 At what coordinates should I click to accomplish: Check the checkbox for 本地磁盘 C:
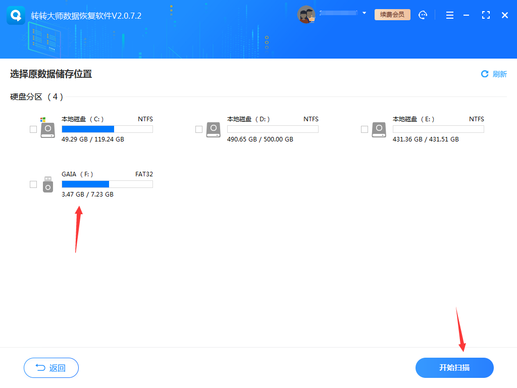pos(33,129)
